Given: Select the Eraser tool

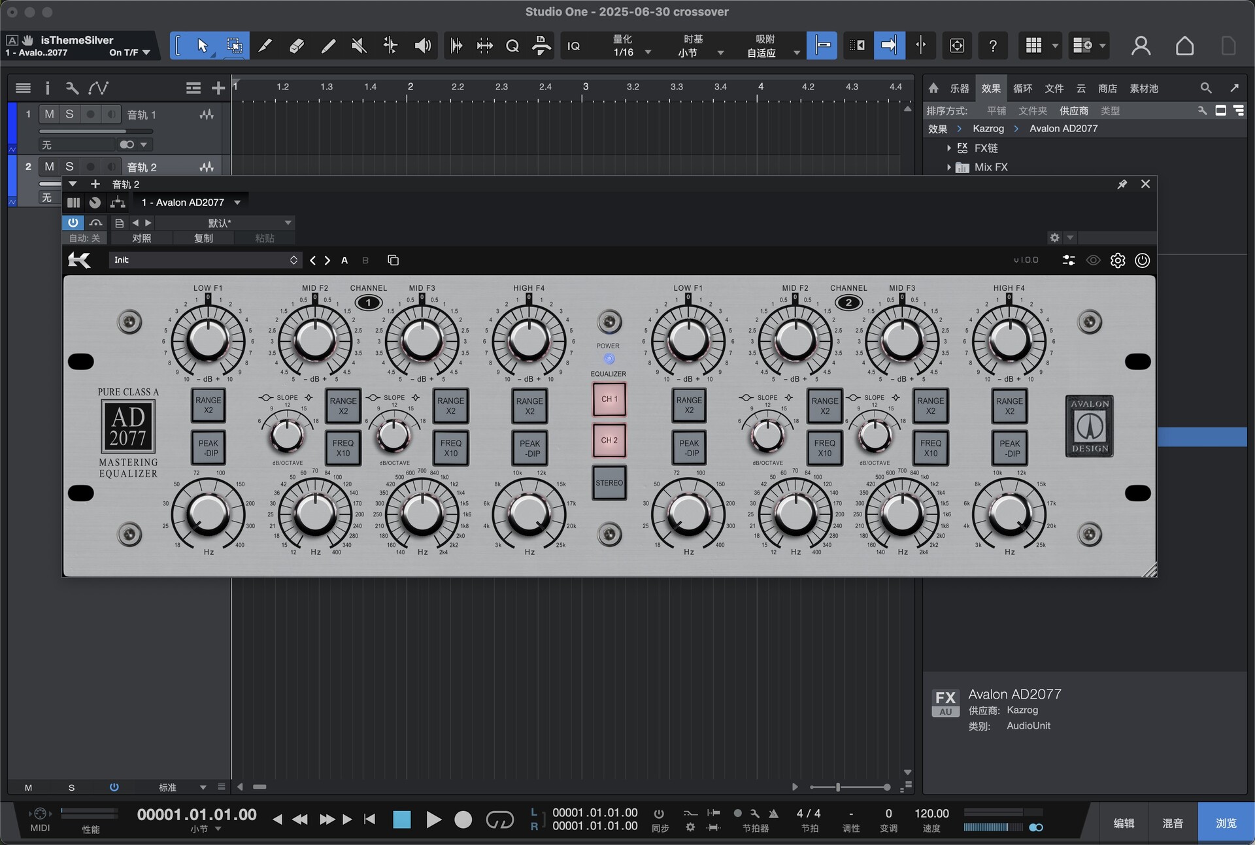Looking at the screenshot, I should [296, 45].
